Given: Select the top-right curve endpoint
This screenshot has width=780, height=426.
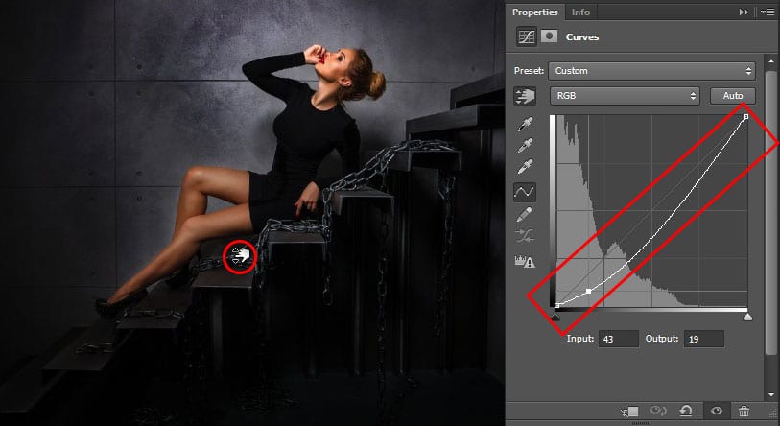Looking at the screenshot, I should pos(745,116).
